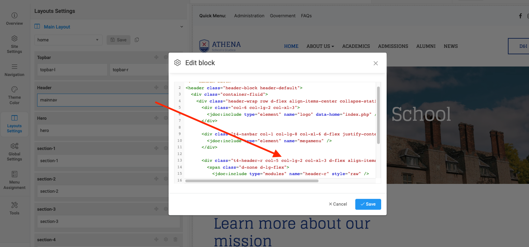Open settings gear for section-2 block
Viewport: 529px width, 247px height.
click(x=166, y=179)
